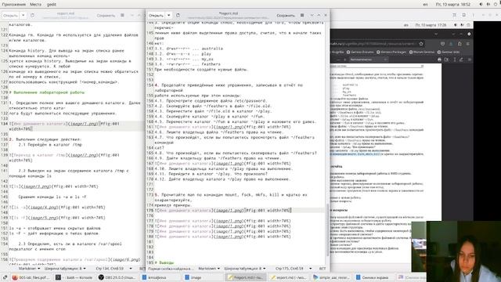Viewport: 501px width, 282px height.
Task: Click the en keyboard layout indicator in top panel
Action: click(x=425, y=5)
